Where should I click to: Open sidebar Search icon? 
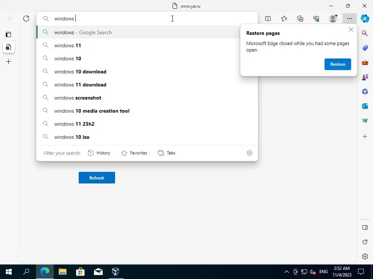click(365, 33)
